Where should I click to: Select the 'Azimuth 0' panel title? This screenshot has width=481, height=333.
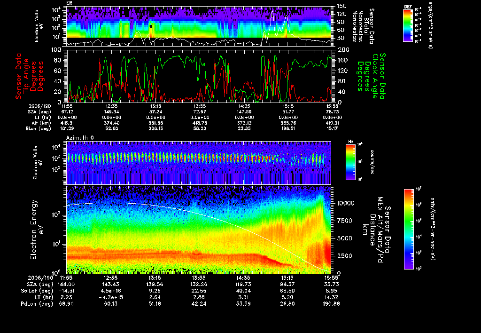[80, 138]
